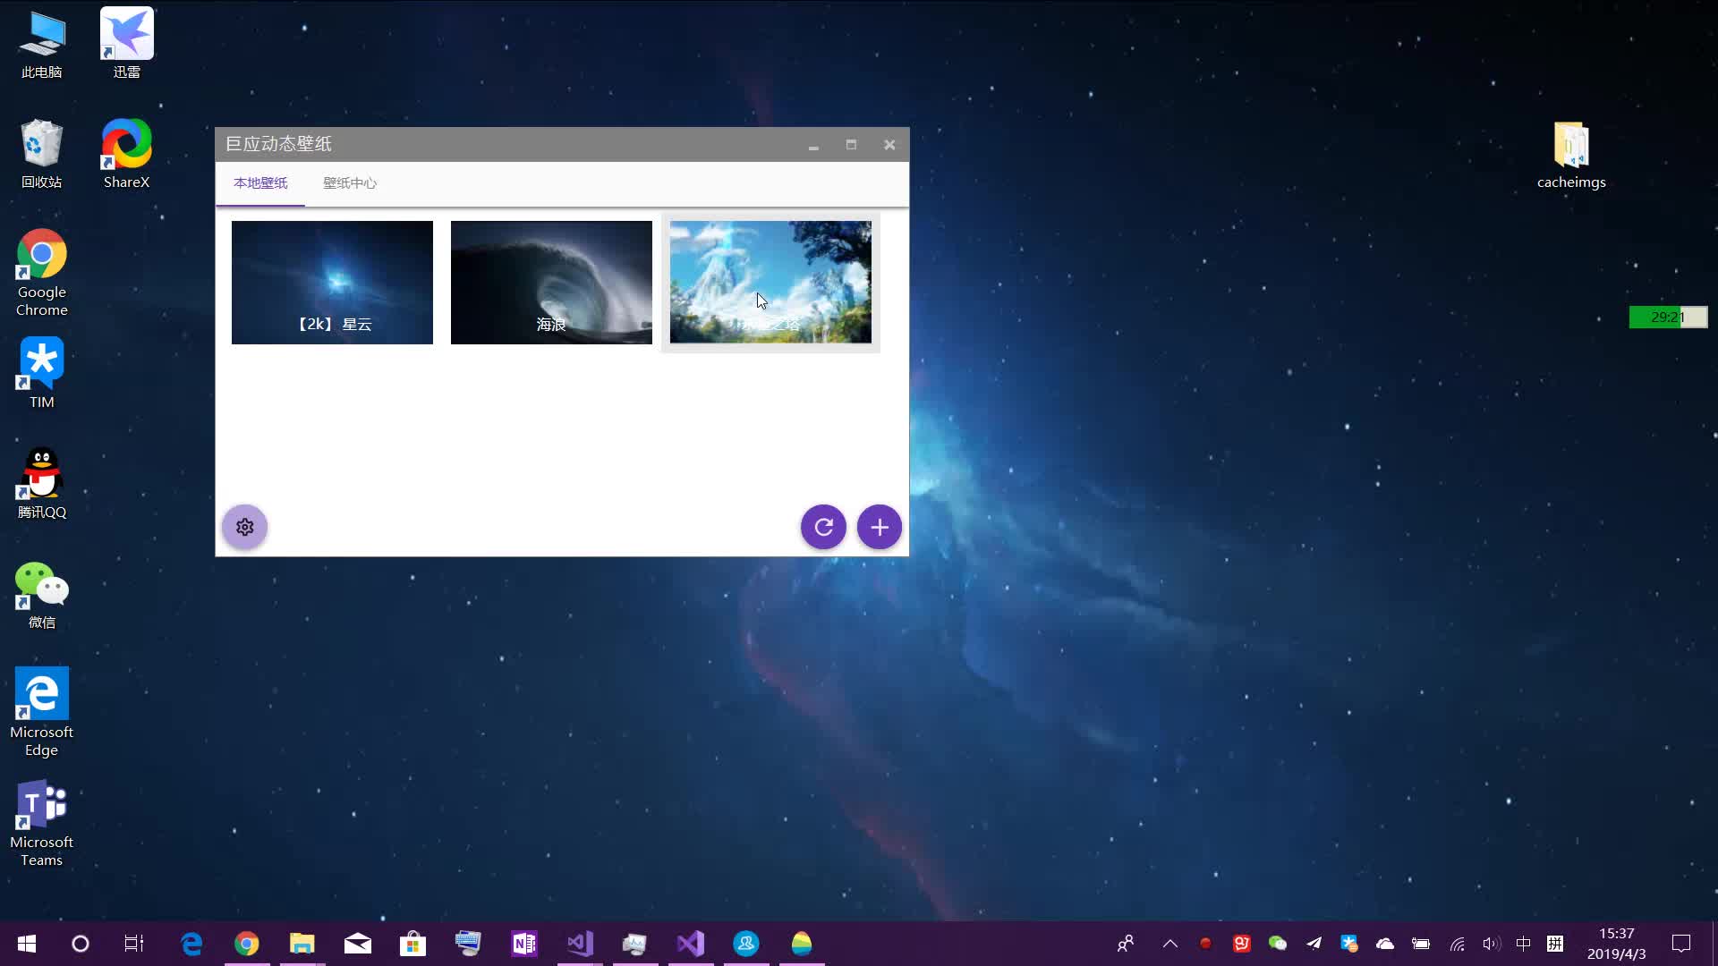Viewport: 1718px width, 966px height.
Task: Open the Action Center notification icon
Action: [1681, 944]
